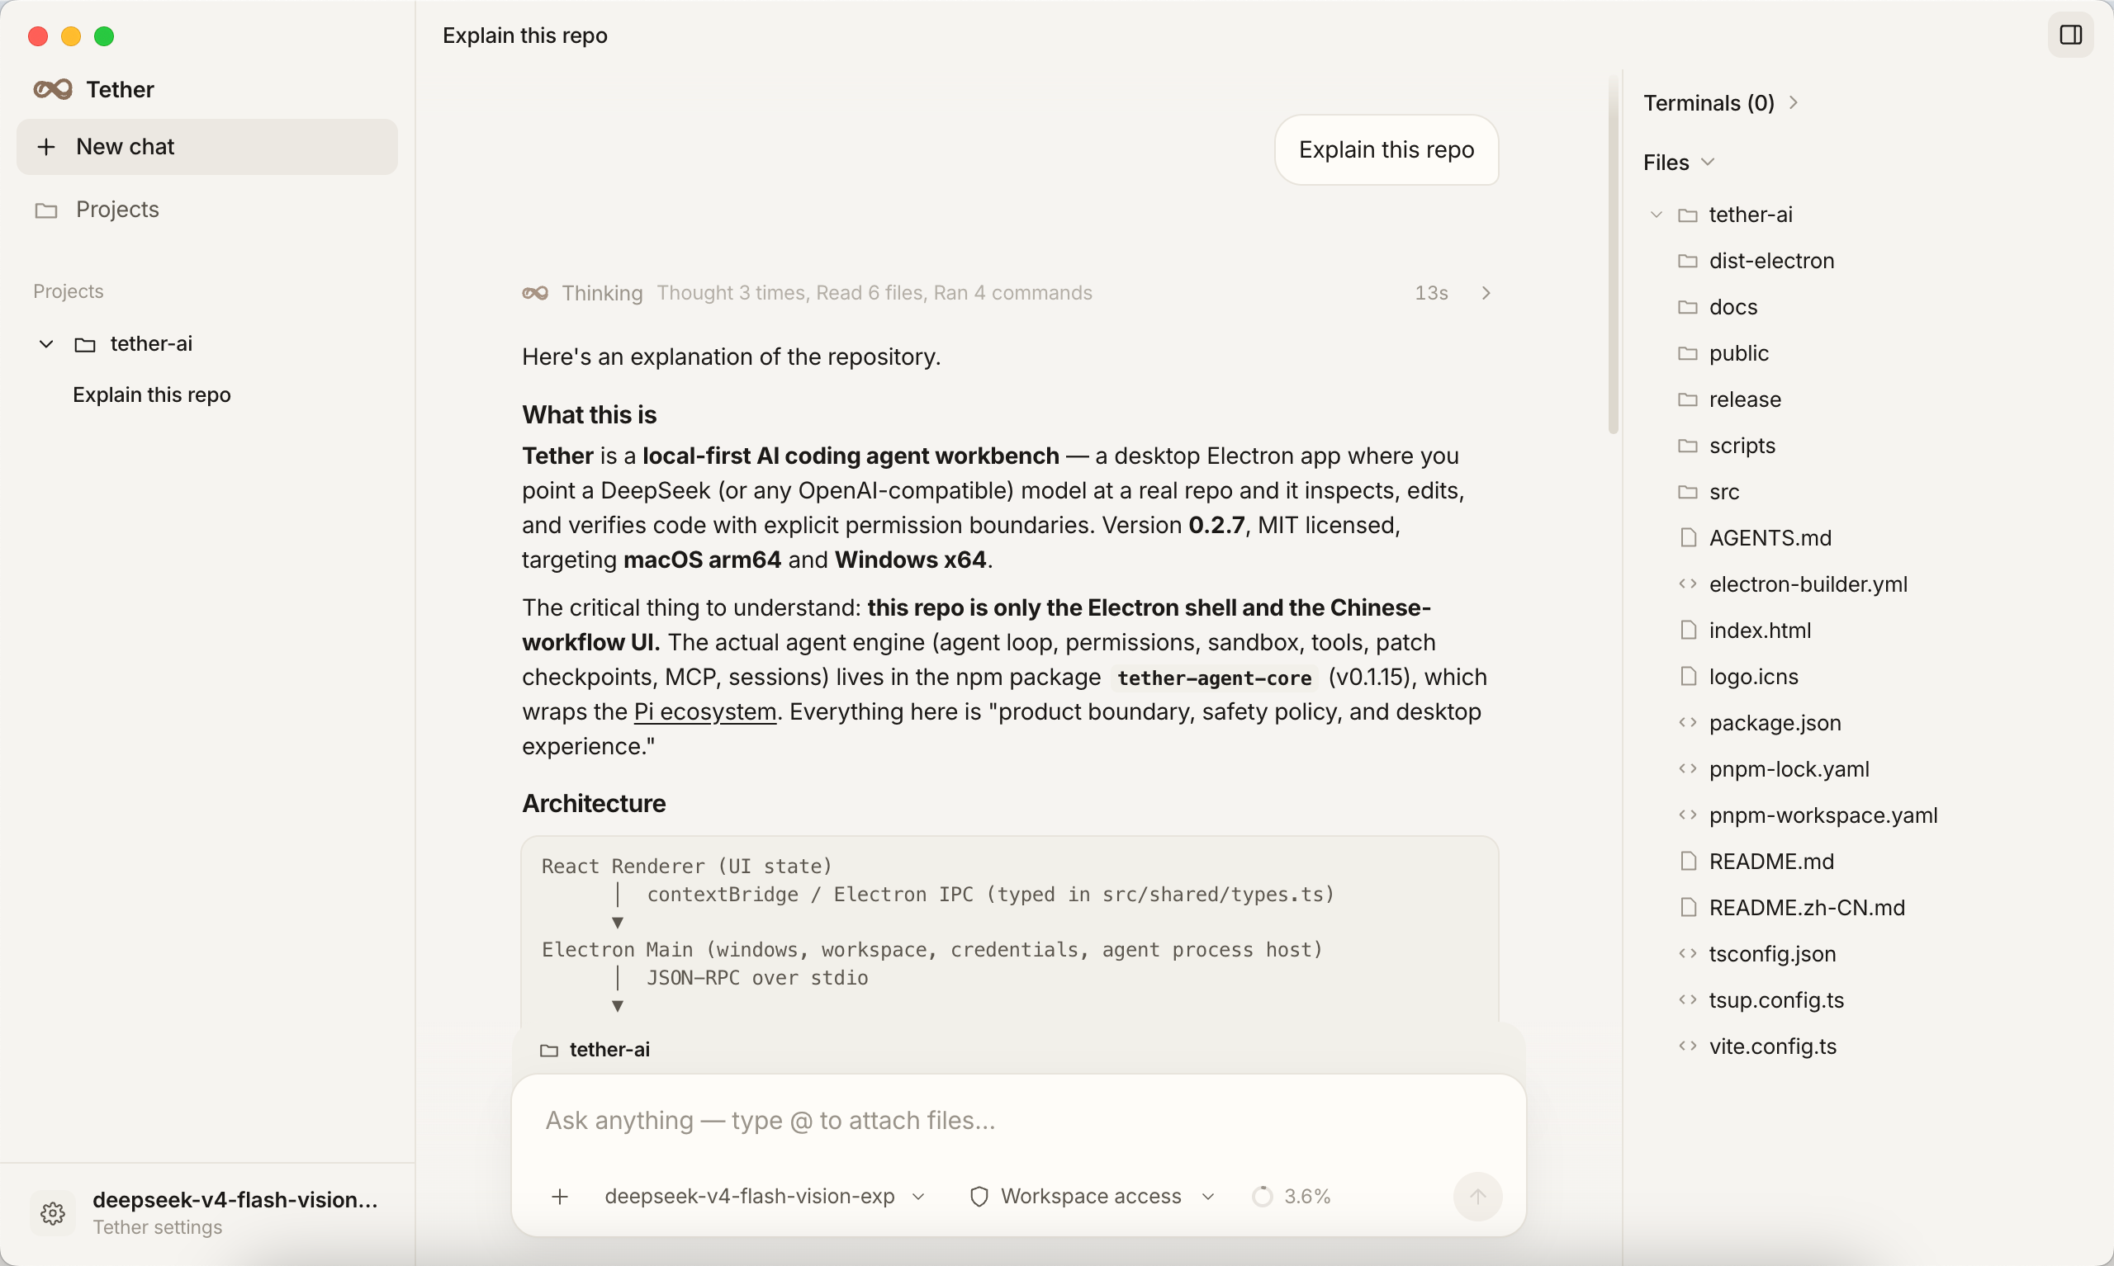The width and height of the screenshot is (2114, 1266).
Task: Click the Tether app name in sidebar
Action: tap(121, 90)
